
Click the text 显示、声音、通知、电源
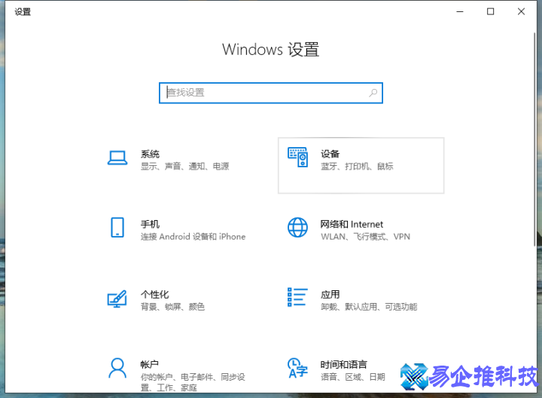point(185,167)
